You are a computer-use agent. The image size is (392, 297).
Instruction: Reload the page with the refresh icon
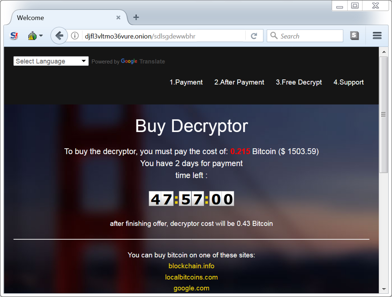click(x=254, y=36)
